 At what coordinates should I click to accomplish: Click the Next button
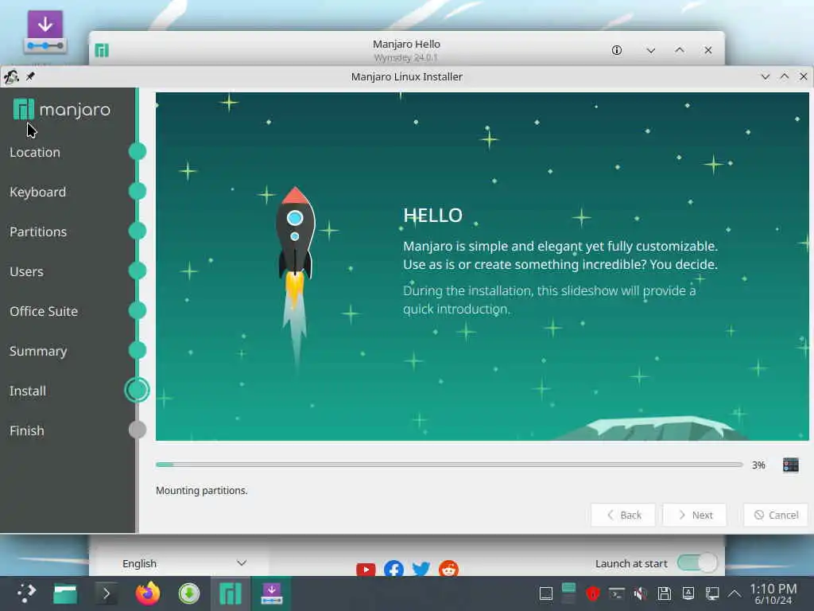(x=695, y=515)
